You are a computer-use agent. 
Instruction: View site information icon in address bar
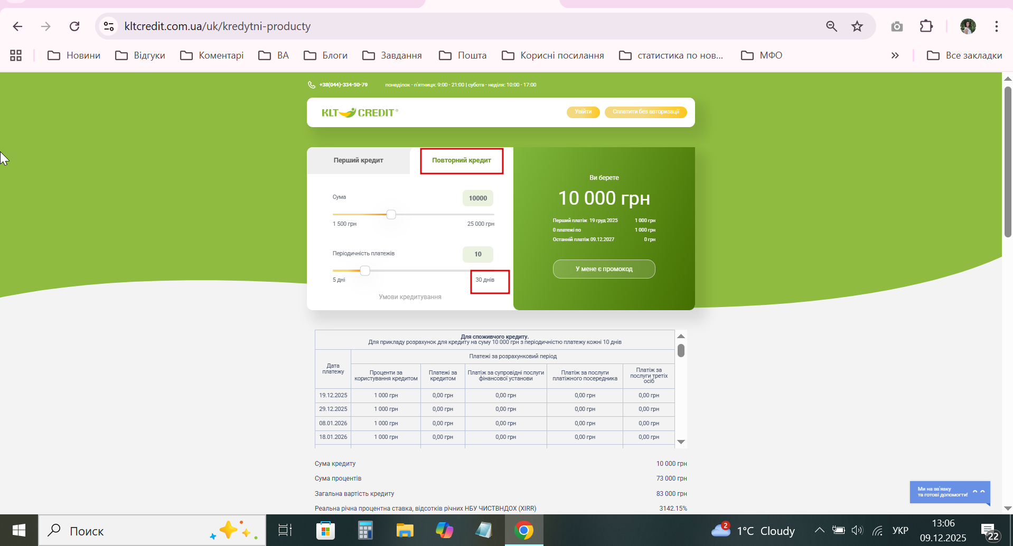tap(109, 26)
